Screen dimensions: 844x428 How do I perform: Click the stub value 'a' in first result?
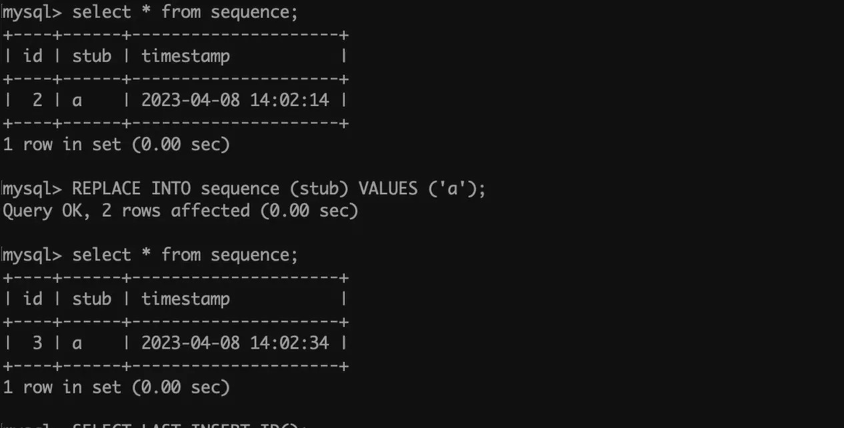point(77,101)
